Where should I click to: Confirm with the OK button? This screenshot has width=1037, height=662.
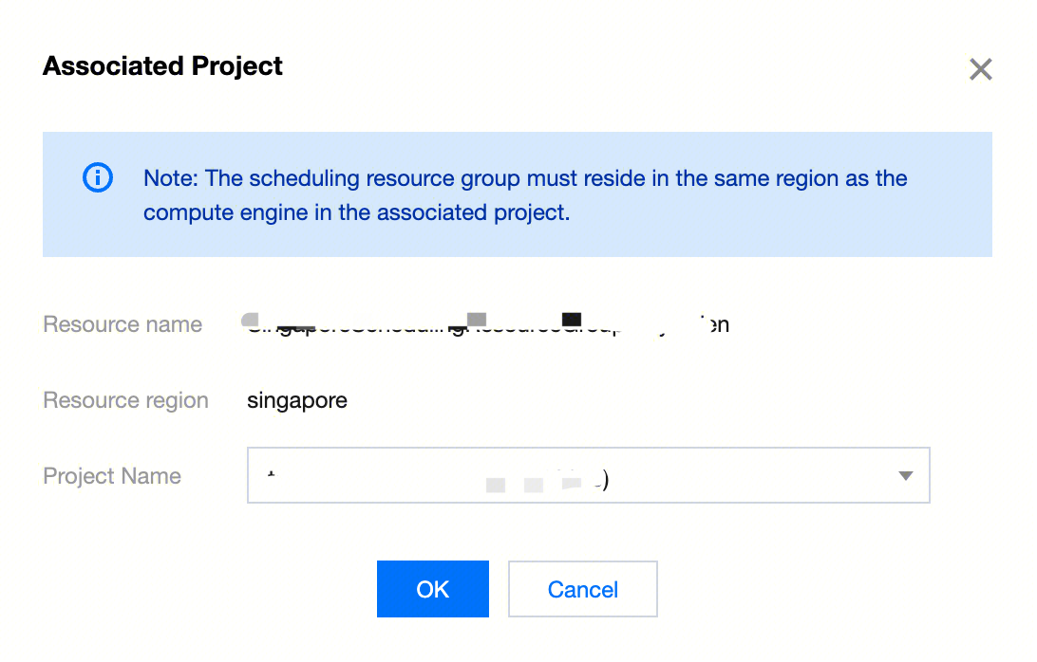click(x=432, y=589)
